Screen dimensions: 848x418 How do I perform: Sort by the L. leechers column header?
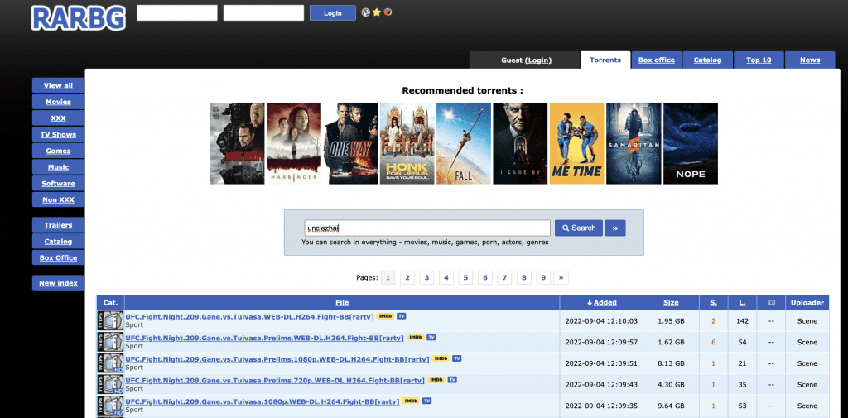[x=742, y=302]
